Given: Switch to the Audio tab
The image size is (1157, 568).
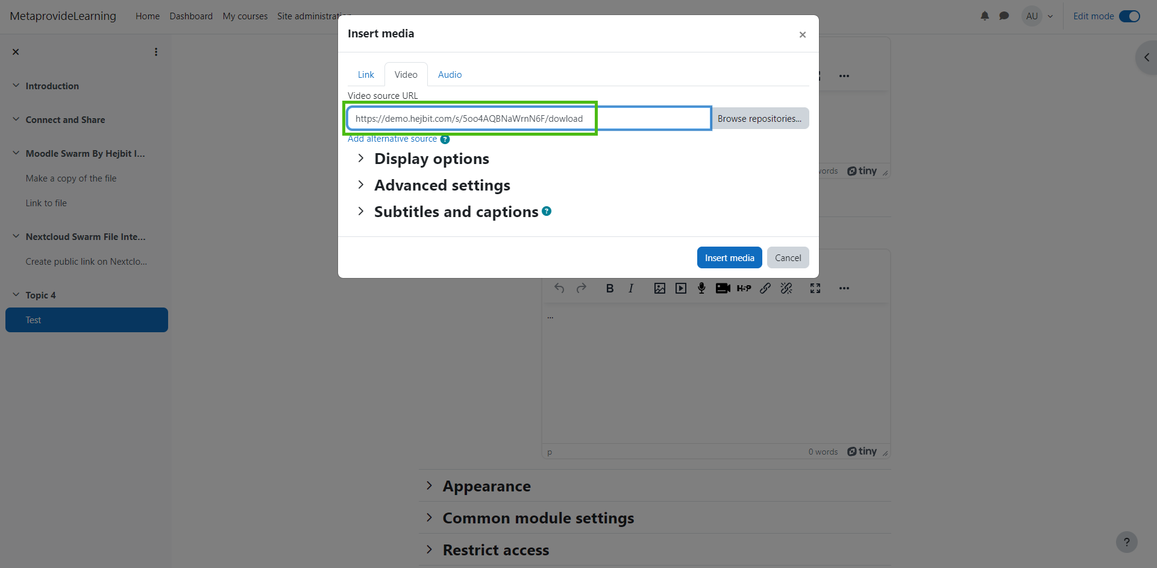Looking at the screenshot, I should (450, 75).
